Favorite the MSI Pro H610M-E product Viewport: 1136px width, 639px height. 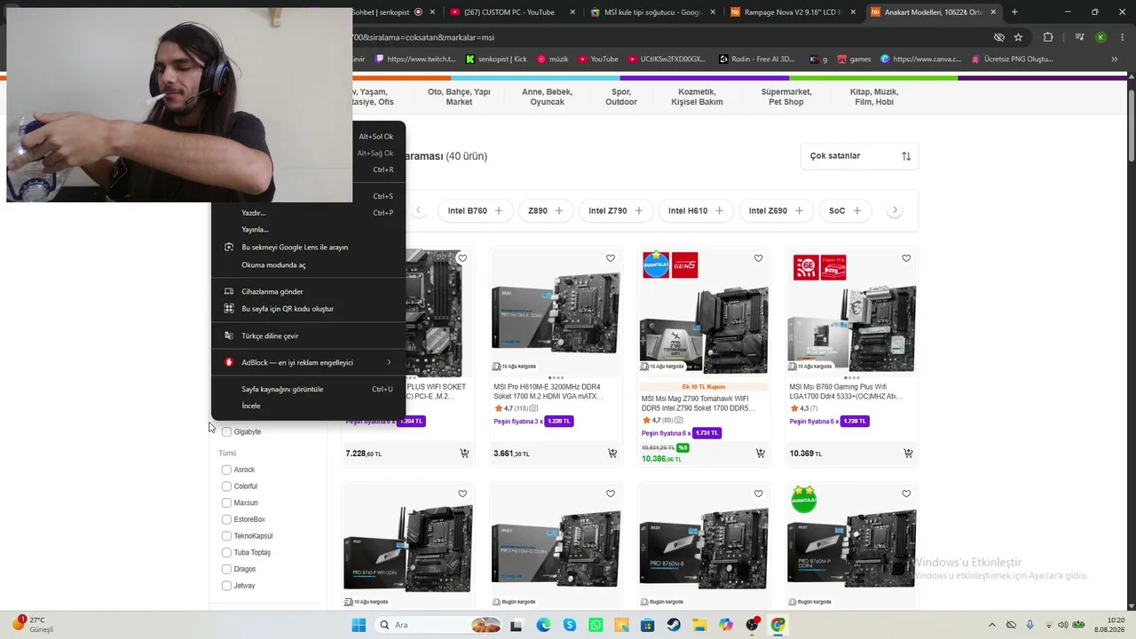611,258
